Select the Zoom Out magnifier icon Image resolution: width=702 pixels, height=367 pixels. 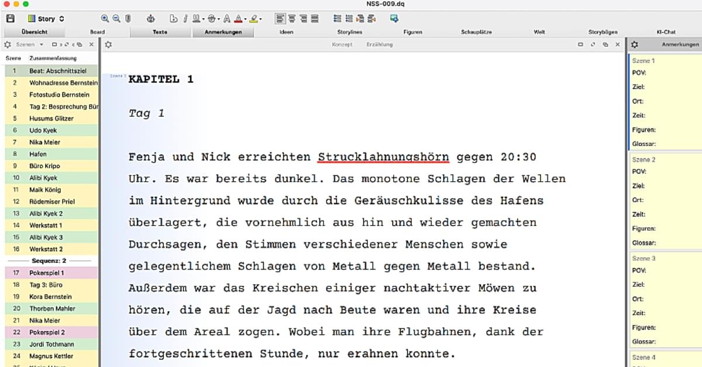(116, 18)
